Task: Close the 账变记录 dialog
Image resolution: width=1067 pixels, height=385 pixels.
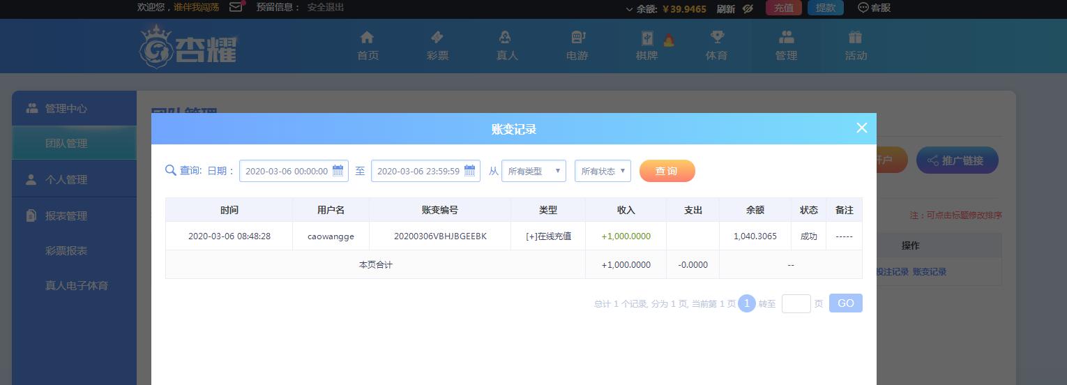Action: (x=862, y=128)
